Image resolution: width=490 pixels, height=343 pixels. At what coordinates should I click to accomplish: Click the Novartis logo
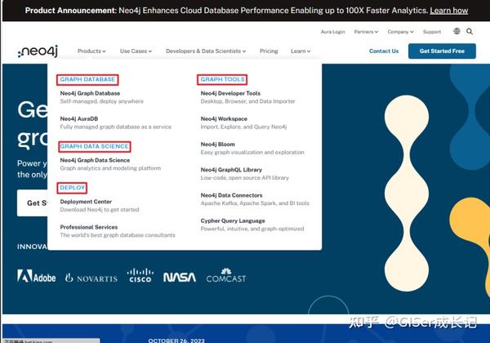(91, 278)
